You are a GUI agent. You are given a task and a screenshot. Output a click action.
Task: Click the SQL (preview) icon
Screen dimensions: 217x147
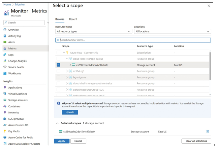[5, 119]
